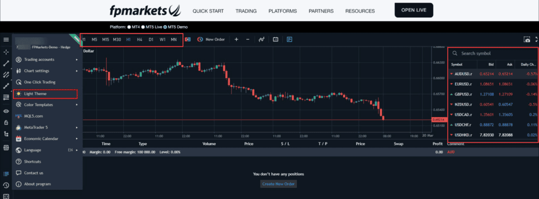Open the indicators chart icon

(x=262, y=39)
